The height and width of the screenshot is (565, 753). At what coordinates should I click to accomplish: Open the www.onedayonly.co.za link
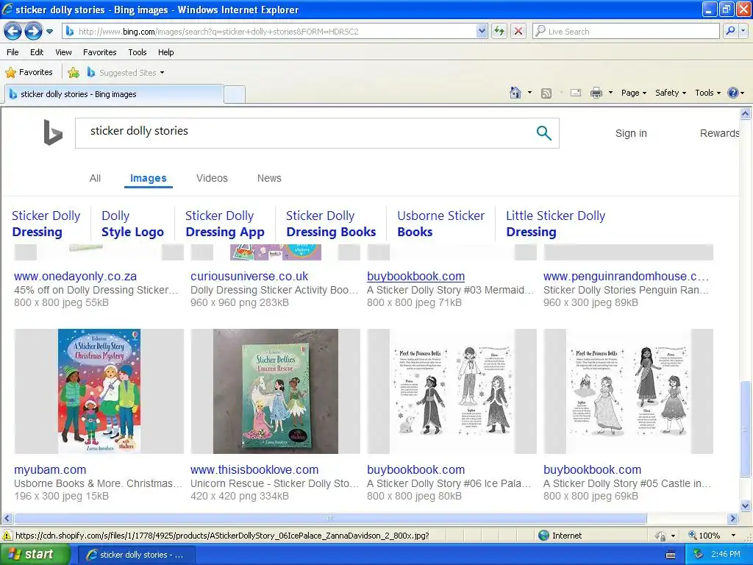click(x=76, y=277)
